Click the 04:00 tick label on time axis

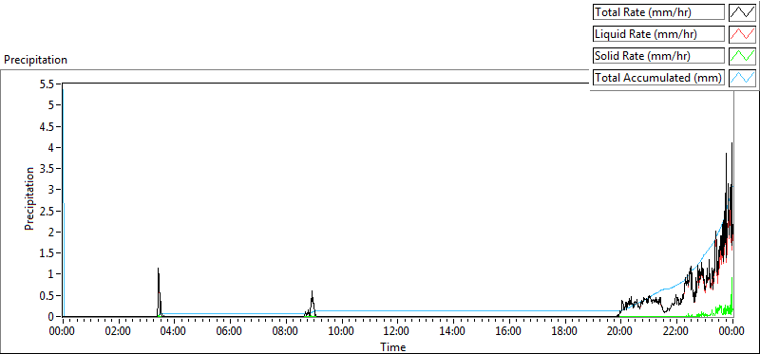[174, 332]
